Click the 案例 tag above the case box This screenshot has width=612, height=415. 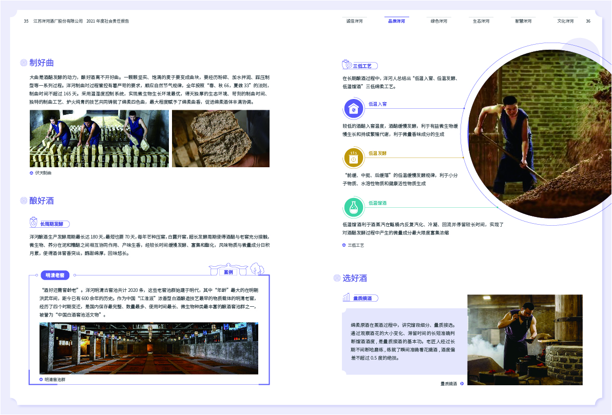[228, 271]
